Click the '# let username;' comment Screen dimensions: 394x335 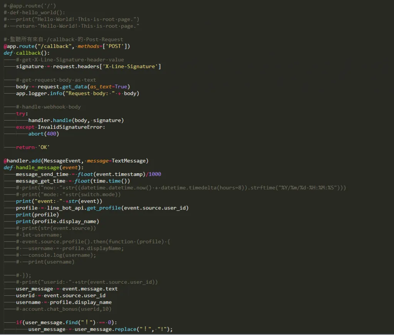click(x=39, y=235)
